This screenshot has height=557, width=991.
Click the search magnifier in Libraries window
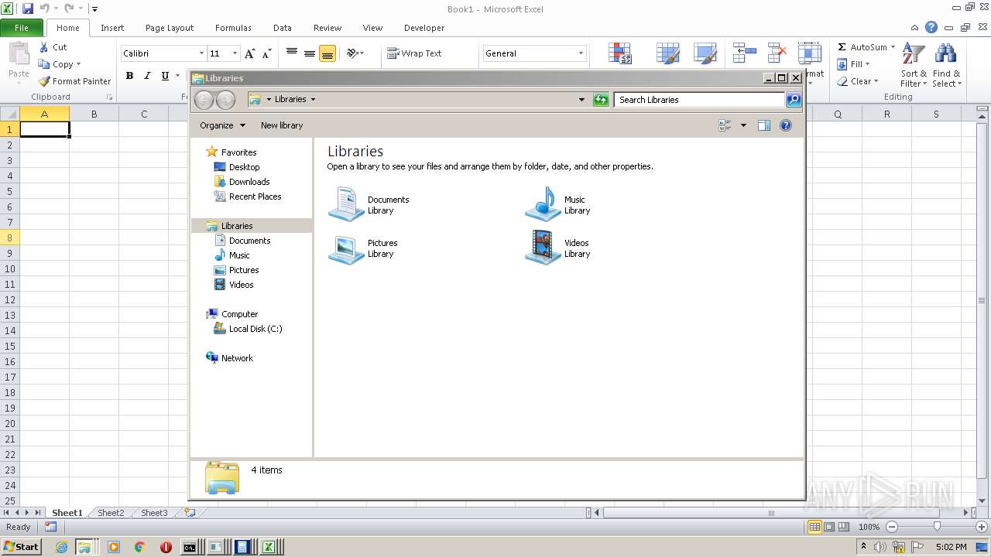(794, 100)
